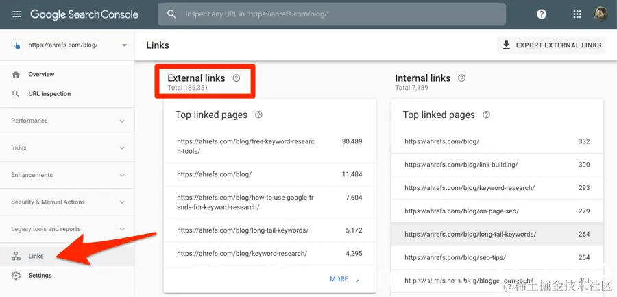Expand the Performance section

(x=122, y=121)
